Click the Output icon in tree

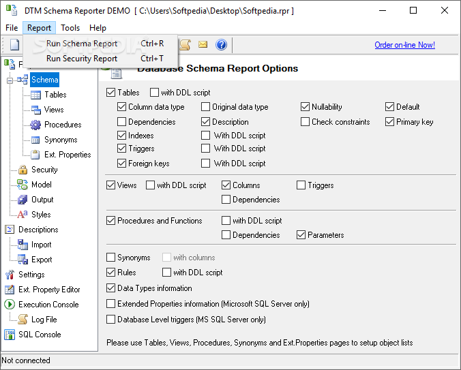pos(23,200)
